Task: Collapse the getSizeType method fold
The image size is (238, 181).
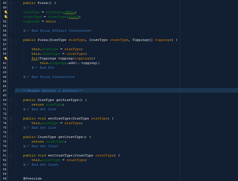Action: pos(11,100)
